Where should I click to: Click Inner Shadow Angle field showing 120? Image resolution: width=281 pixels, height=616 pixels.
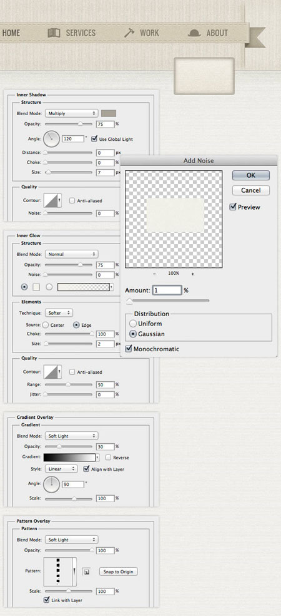(73, 139)
